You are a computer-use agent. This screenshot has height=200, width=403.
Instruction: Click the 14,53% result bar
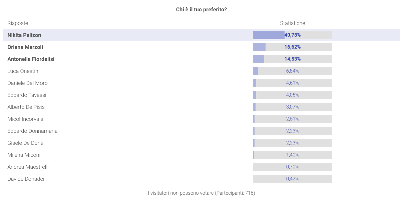pyautogui.click(x=292, y=59)
